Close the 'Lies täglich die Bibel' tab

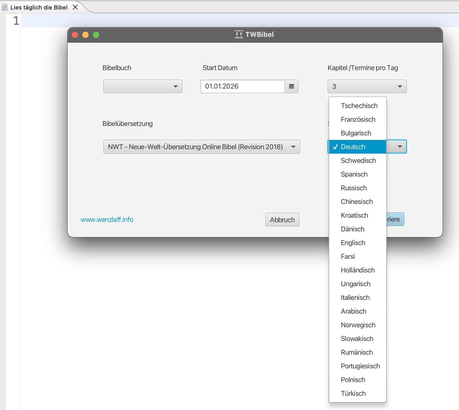pos(75,7)
